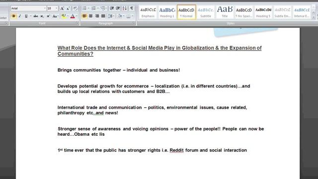Apply the No Spacing style
Image resolution: width=318 pixels, height=179 pixels.
(244, 12)
